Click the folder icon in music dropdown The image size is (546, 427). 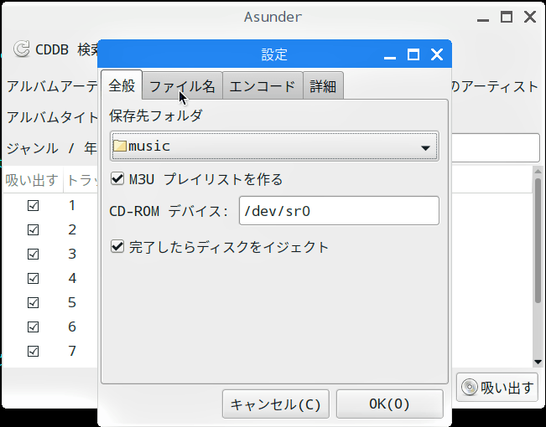click(120, 146)
